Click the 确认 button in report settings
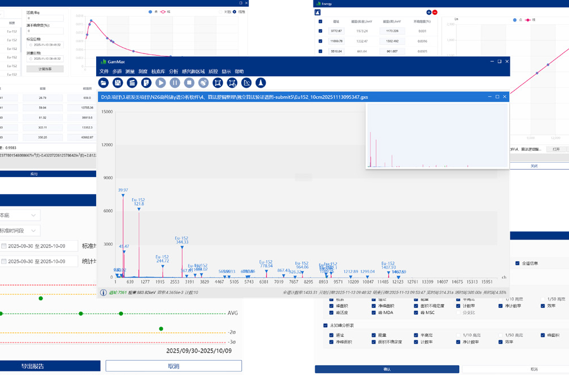 click(387, 369)
